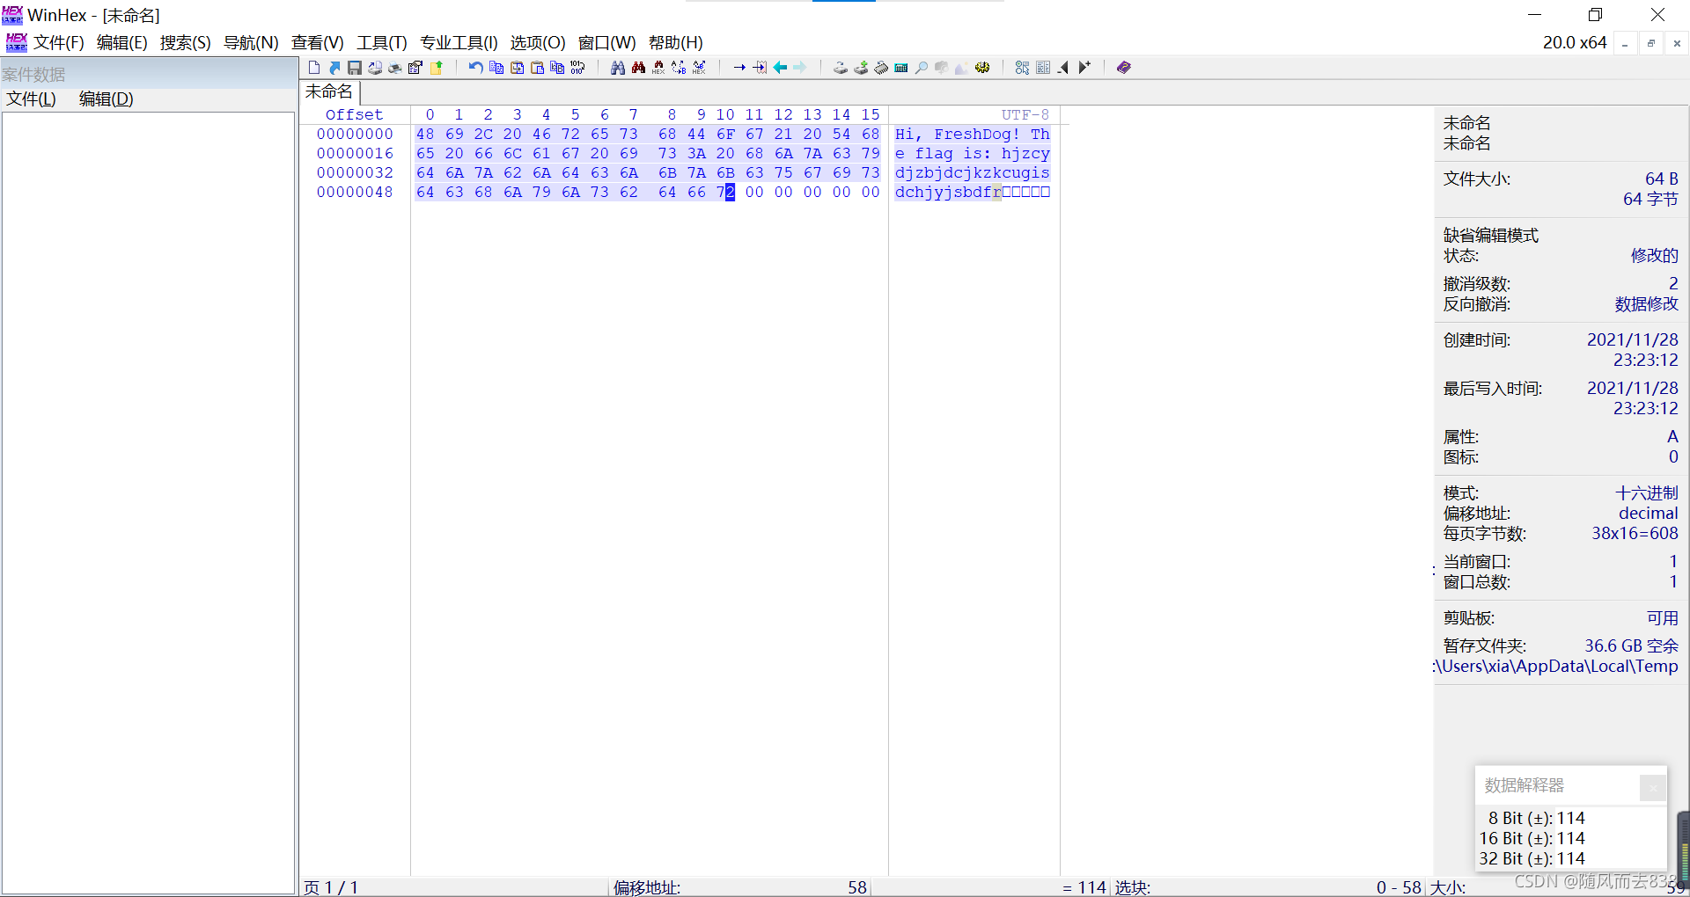This screenshot has width=1690, height=897.
Task: Click the Offset column header
Action: [x=355, y=114]
